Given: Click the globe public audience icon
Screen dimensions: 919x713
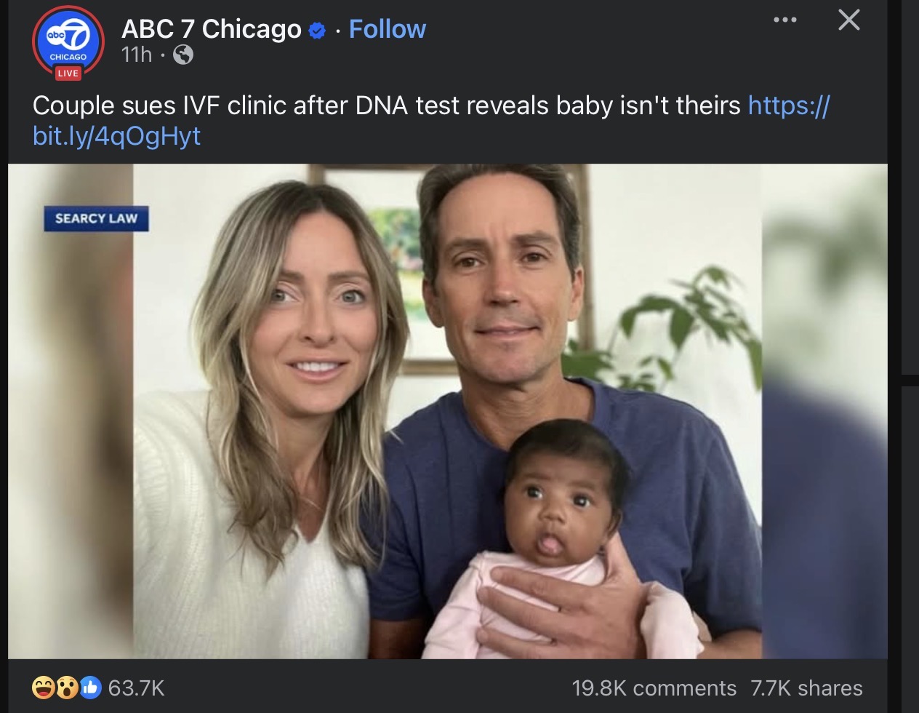Looking at the screenshot, I should tap(183, 55).
